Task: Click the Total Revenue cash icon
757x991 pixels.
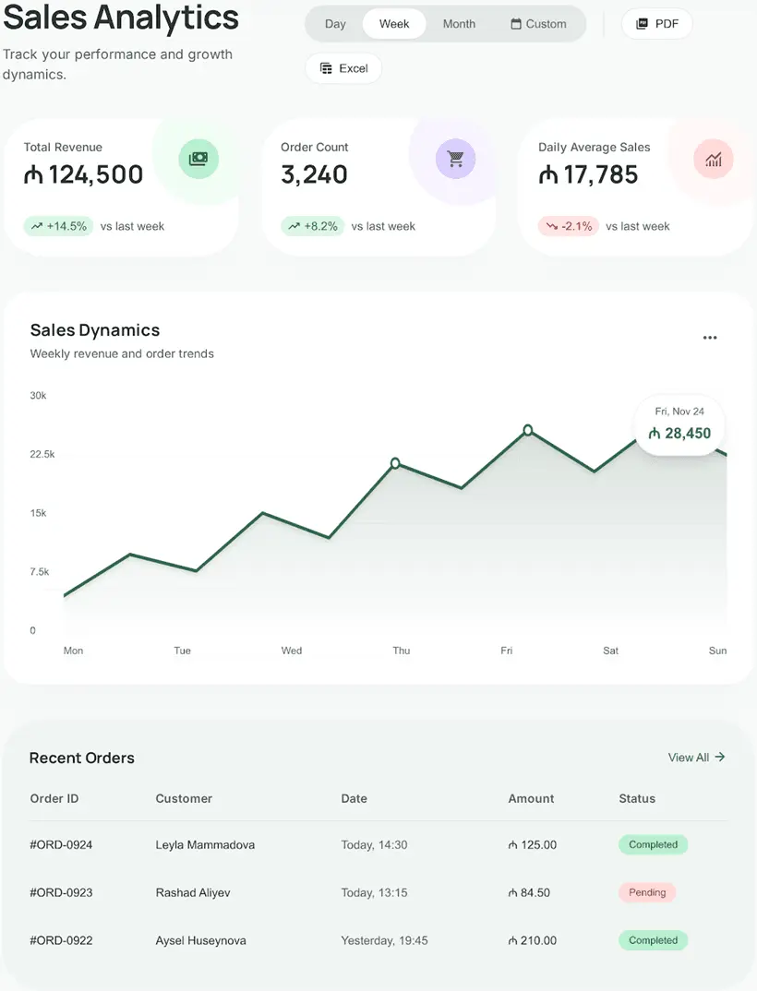Action: click(x=198, y=159)
